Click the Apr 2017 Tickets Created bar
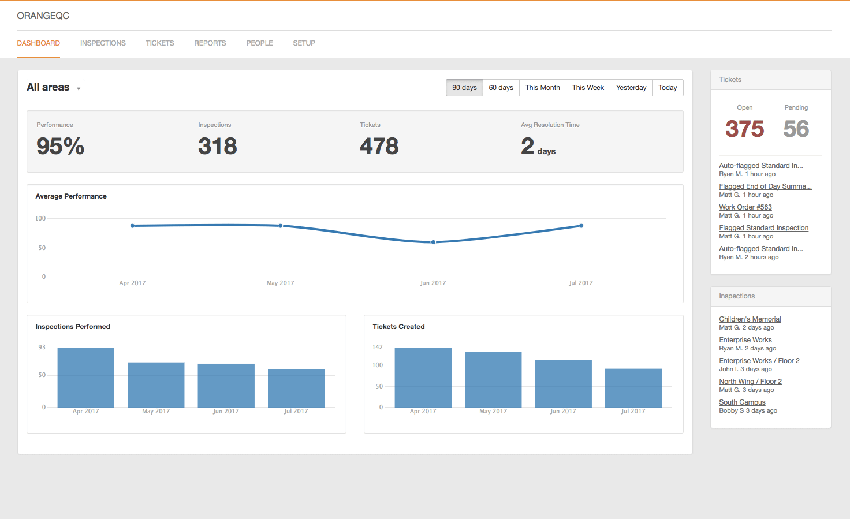The width and height of the screenshot is (850, 519). 423,376
